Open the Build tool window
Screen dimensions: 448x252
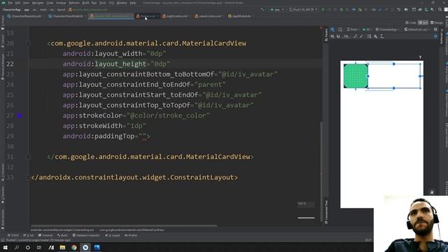62,235
